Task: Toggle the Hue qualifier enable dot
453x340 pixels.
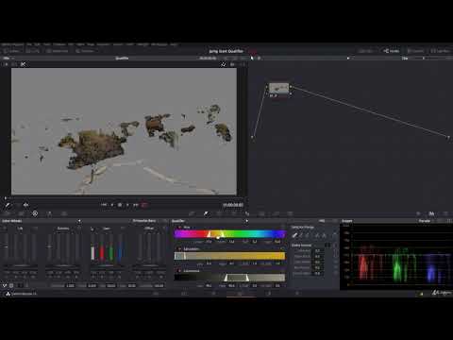Action: pyautogui.click(x=179, y=227)
